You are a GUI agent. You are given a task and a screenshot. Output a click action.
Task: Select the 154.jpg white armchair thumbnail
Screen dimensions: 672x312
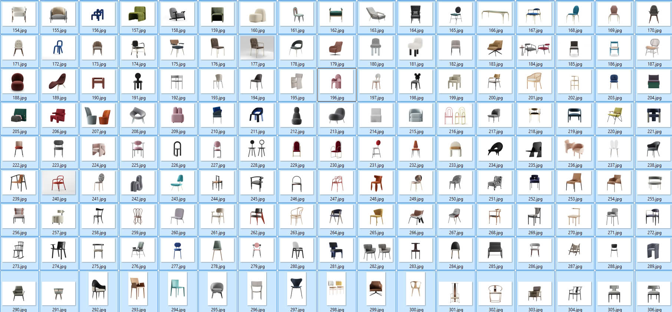point(19,14)
